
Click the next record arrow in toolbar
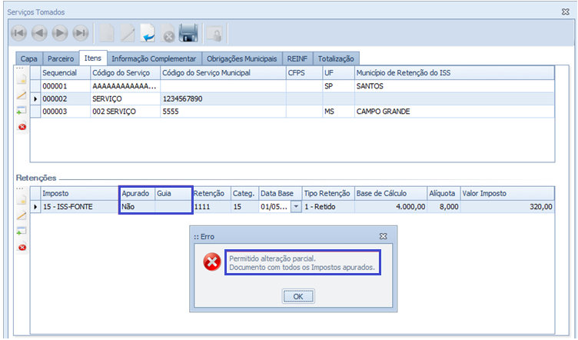pyautogui.click(x=59, y=33)
